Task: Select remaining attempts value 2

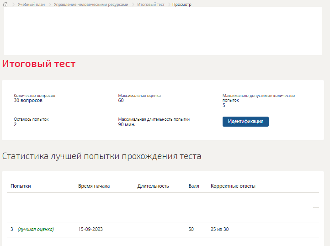Action: click(x=15, y=124)
